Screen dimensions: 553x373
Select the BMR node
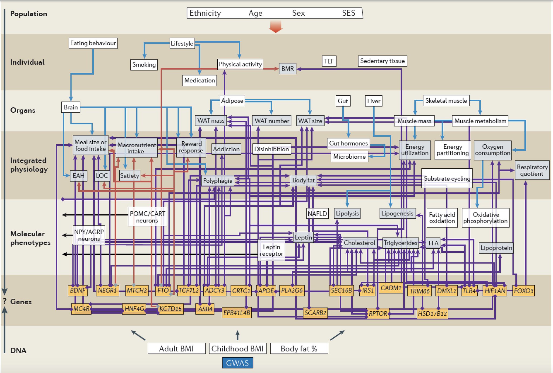click(x=287, y=69)
